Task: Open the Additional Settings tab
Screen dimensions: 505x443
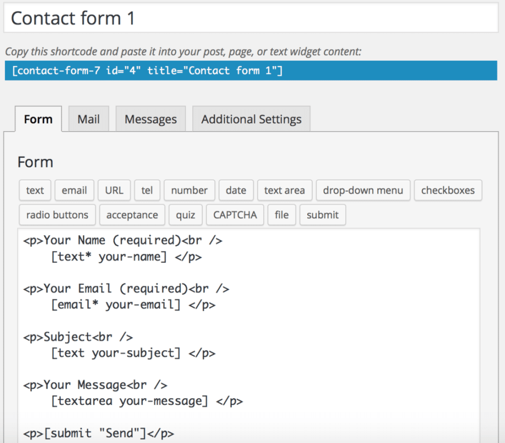Action: 251,119
